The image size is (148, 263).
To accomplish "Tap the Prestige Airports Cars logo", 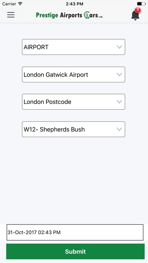I will click(x=69, y=15).
